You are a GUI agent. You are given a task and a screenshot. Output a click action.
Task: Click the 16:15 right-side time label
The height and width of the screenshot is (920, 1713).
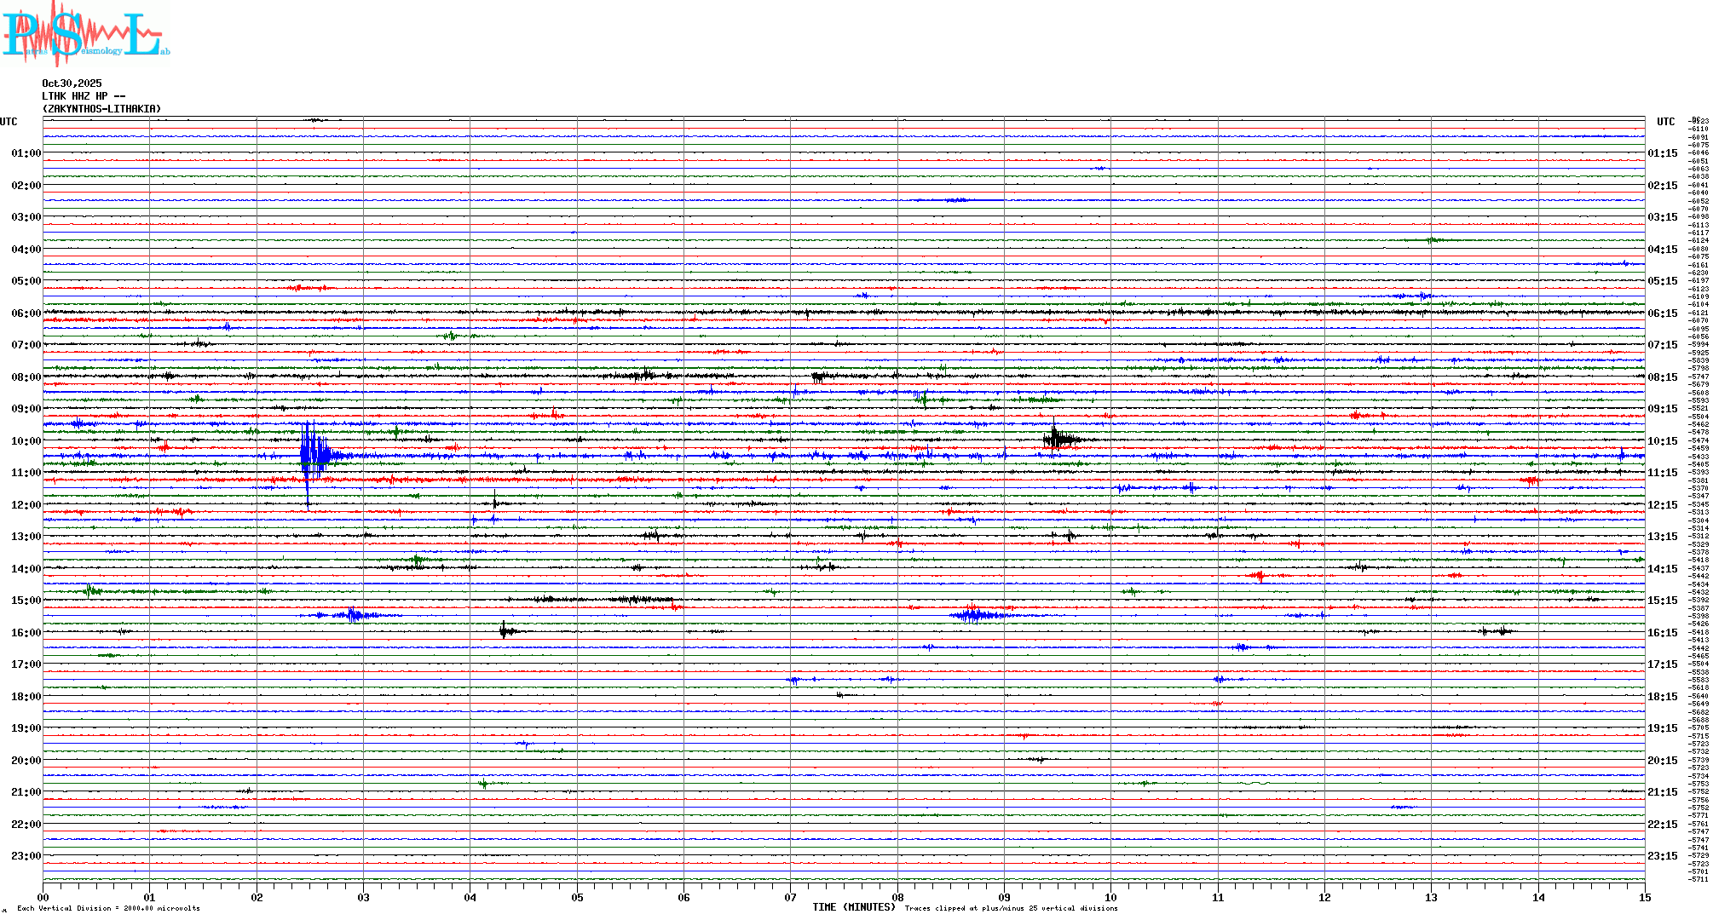point(1662,633)
